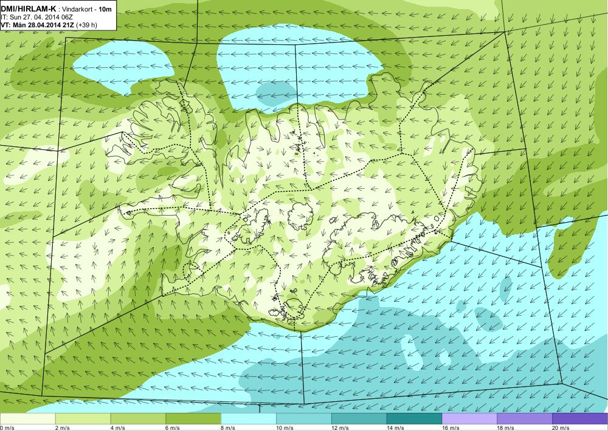Click the '2 m/s' legend label

point(63,428)
